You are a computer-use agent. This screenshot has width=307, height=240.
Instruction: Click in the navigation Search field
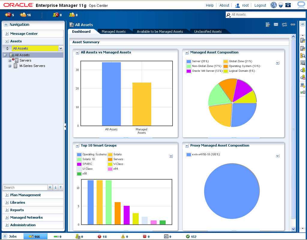25,187
